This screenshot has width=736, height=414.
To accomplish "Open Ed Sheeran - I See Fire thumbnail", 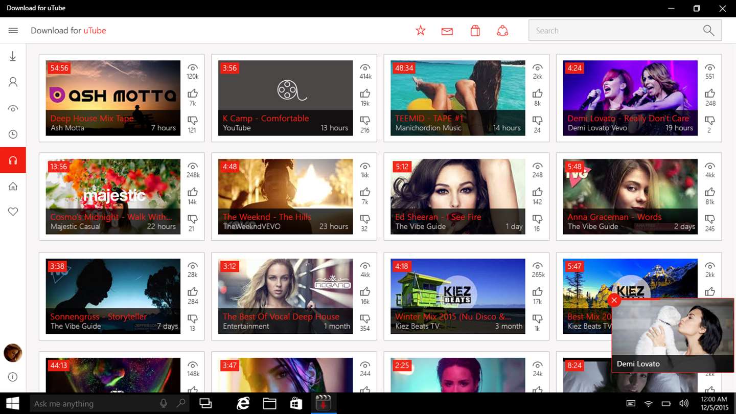I will (x=458, y=197).
